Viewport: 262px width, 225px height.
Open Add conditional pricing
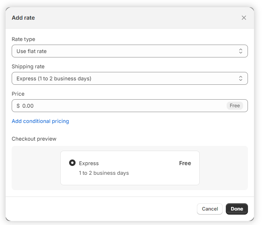(x=40, y=121)
